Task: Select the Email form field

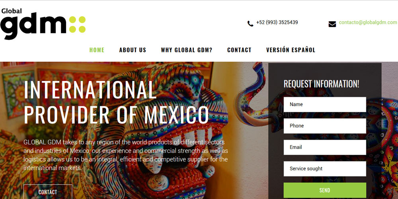Action: click(325, 147)
